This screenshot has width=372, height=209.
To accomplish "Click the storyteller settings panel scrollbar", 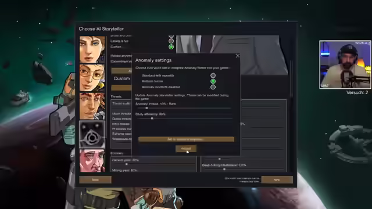I will click(291, 78).
